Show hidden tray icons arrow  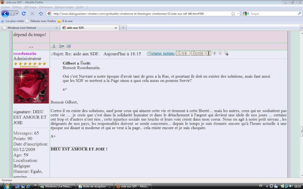tap(267, 186)
